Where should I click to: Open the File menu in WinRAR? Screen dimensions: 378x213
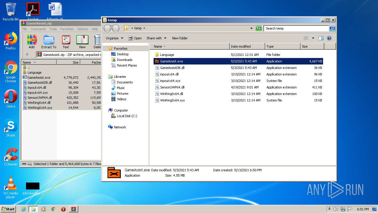[x=25, y=29]
